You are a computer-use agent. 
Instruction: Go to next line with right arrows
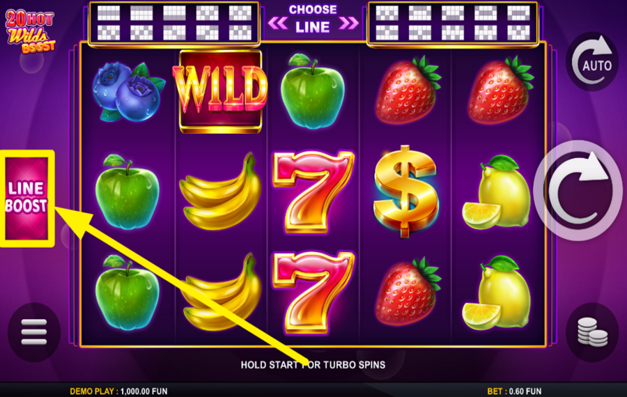349,24
